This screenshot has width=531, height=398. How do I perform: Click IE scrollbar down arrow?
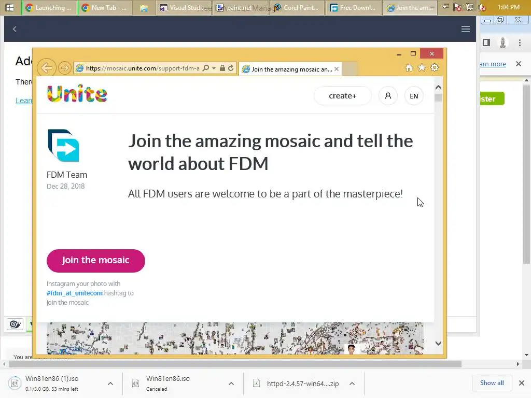point(438,343)
